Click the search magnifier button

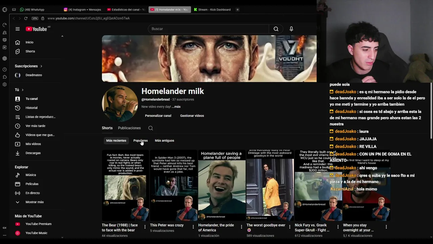pos(276,29)
